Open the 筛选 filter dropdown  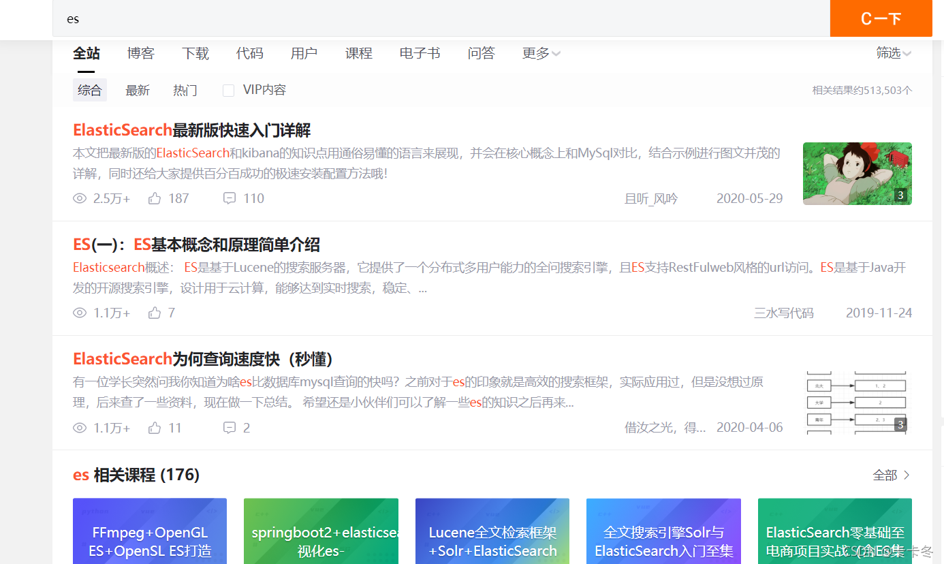[894, 53]
